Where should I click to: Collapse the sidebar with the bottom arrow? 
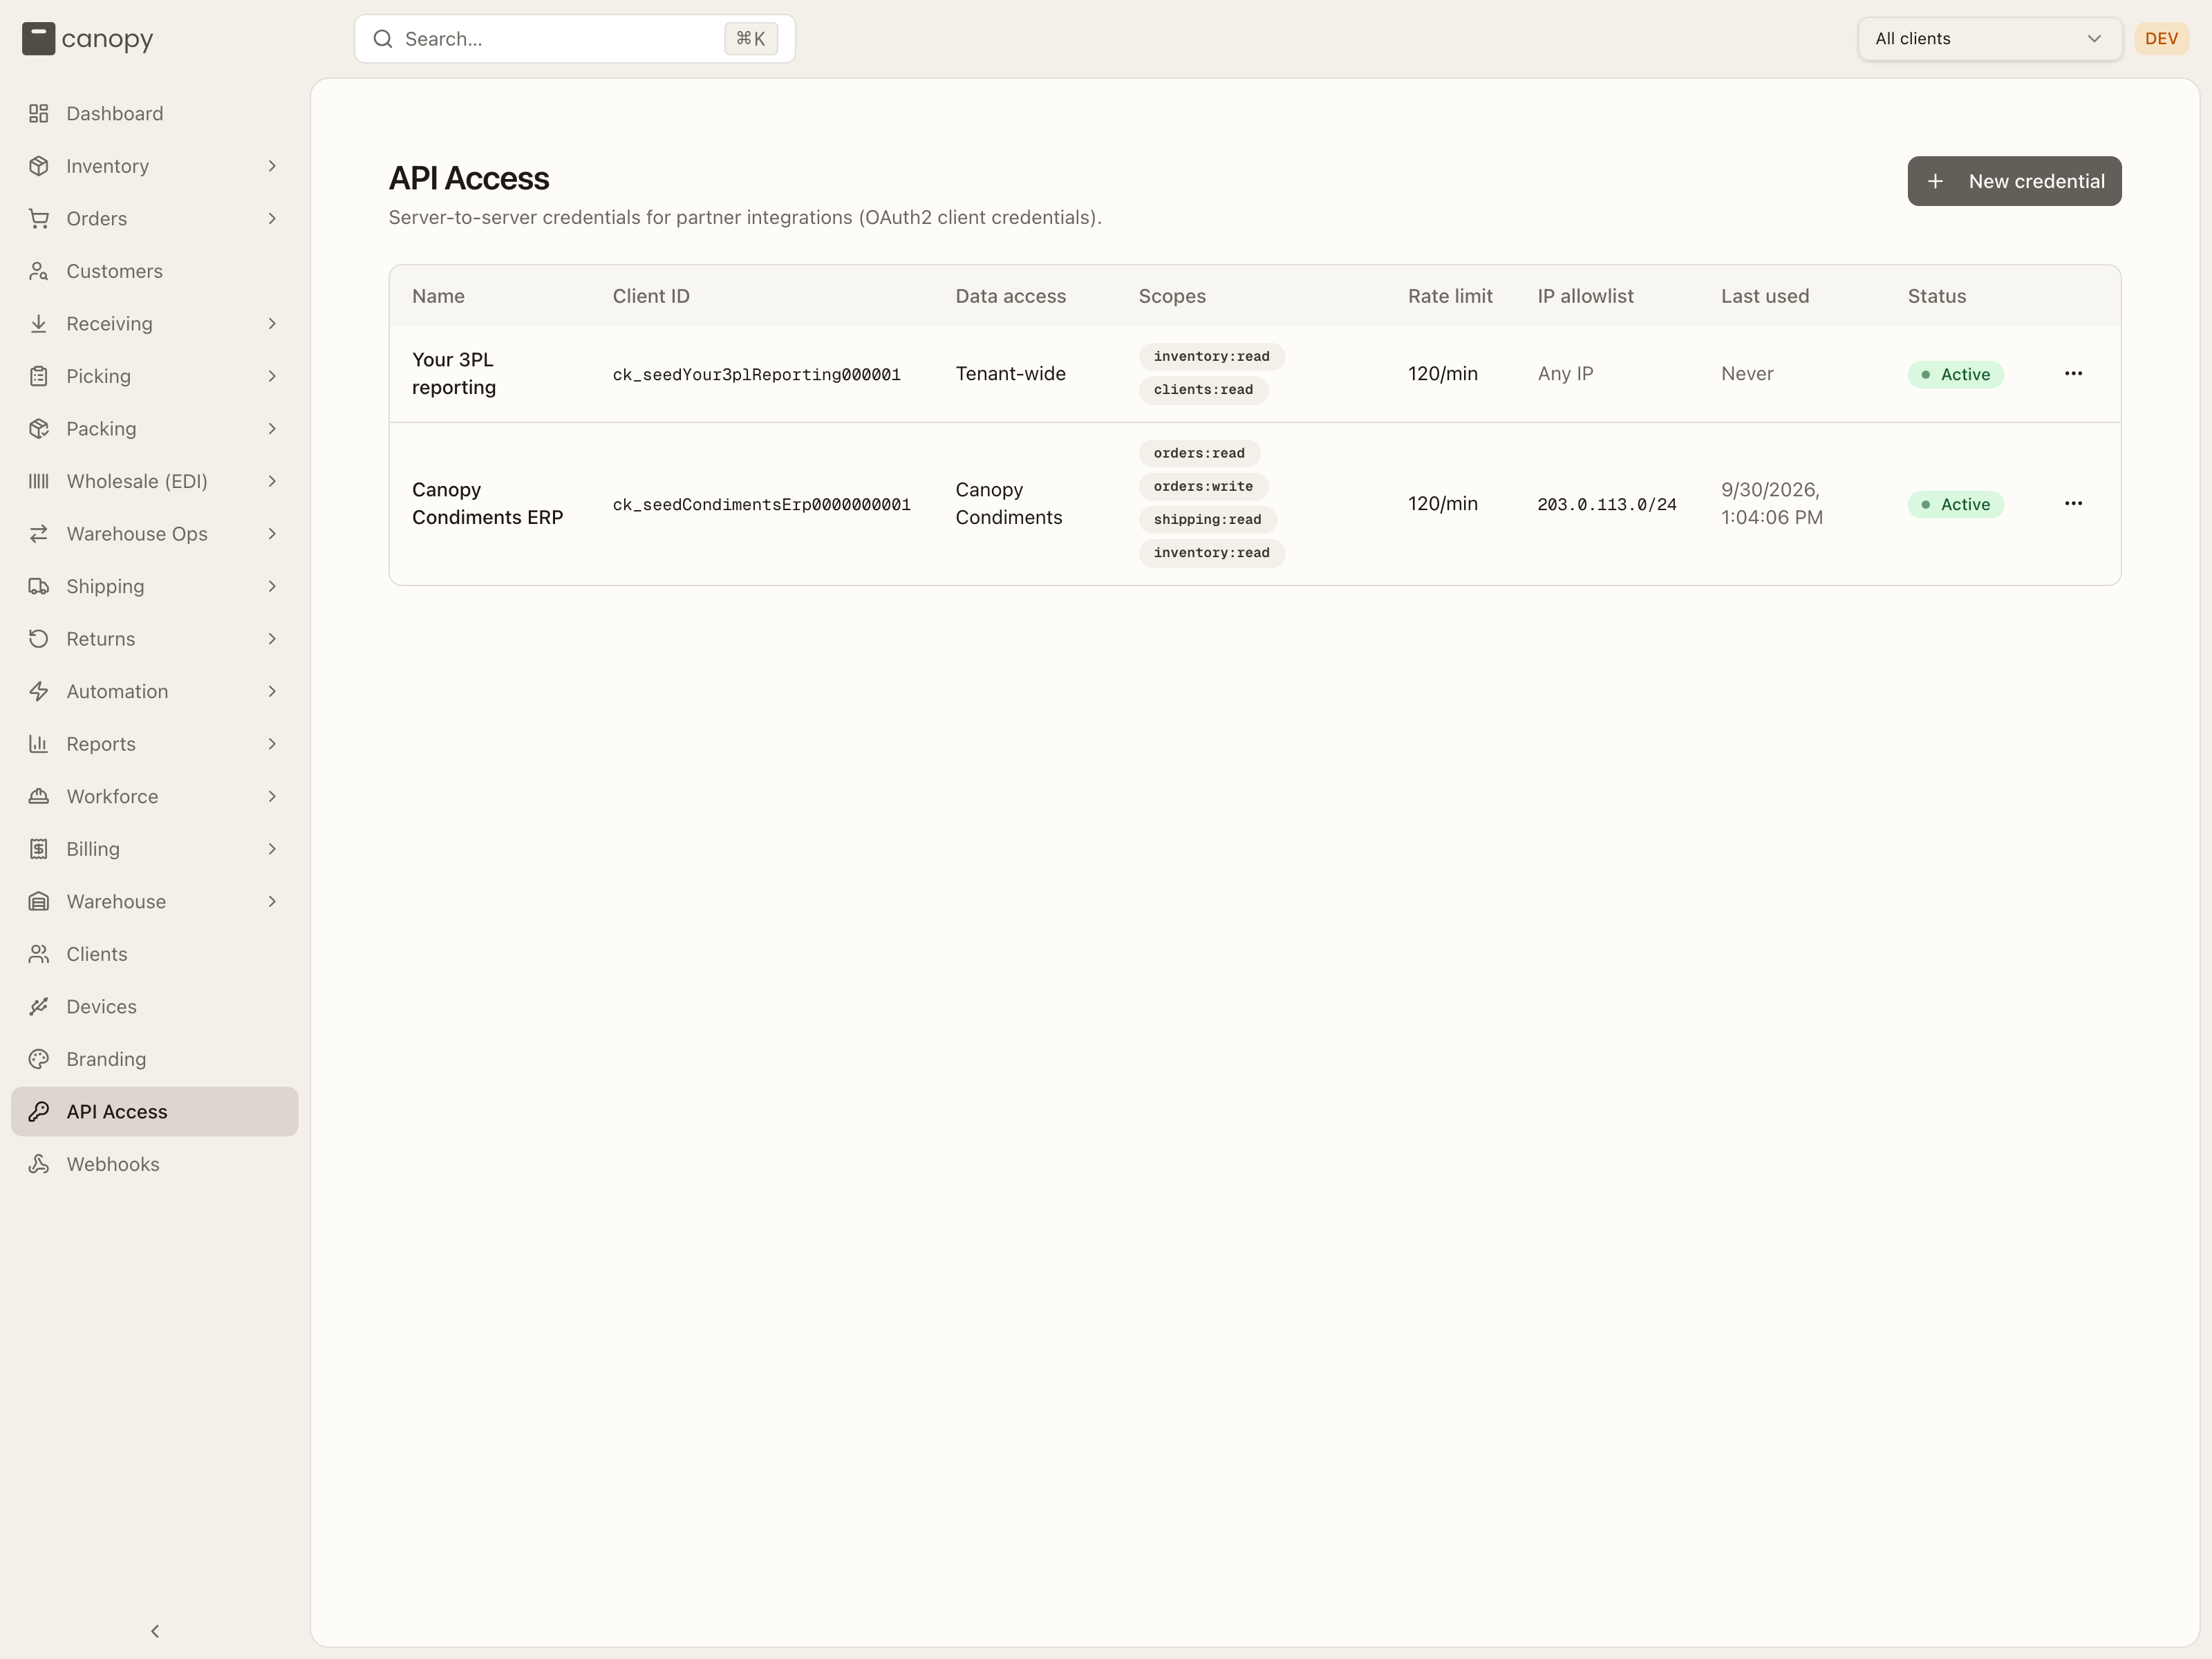pos(155,1631)
